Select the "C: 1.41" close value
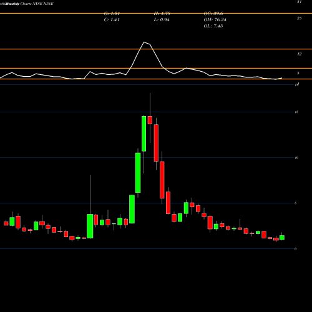The image size is (312, 312). tap(112, 20)
